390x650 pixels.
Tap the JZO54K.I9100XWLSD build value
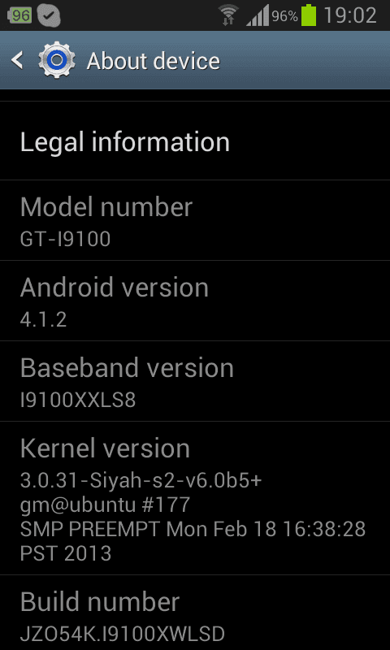tap(122, 634)
